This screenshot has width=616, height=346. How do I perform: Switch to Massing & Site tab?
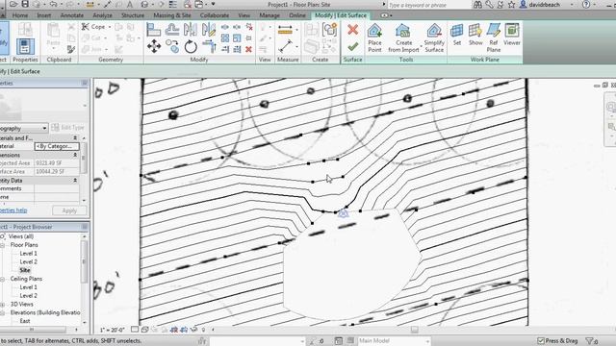172,15
